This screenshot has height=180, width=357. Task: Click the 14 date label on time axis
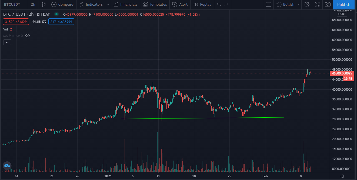coord(16,176)
